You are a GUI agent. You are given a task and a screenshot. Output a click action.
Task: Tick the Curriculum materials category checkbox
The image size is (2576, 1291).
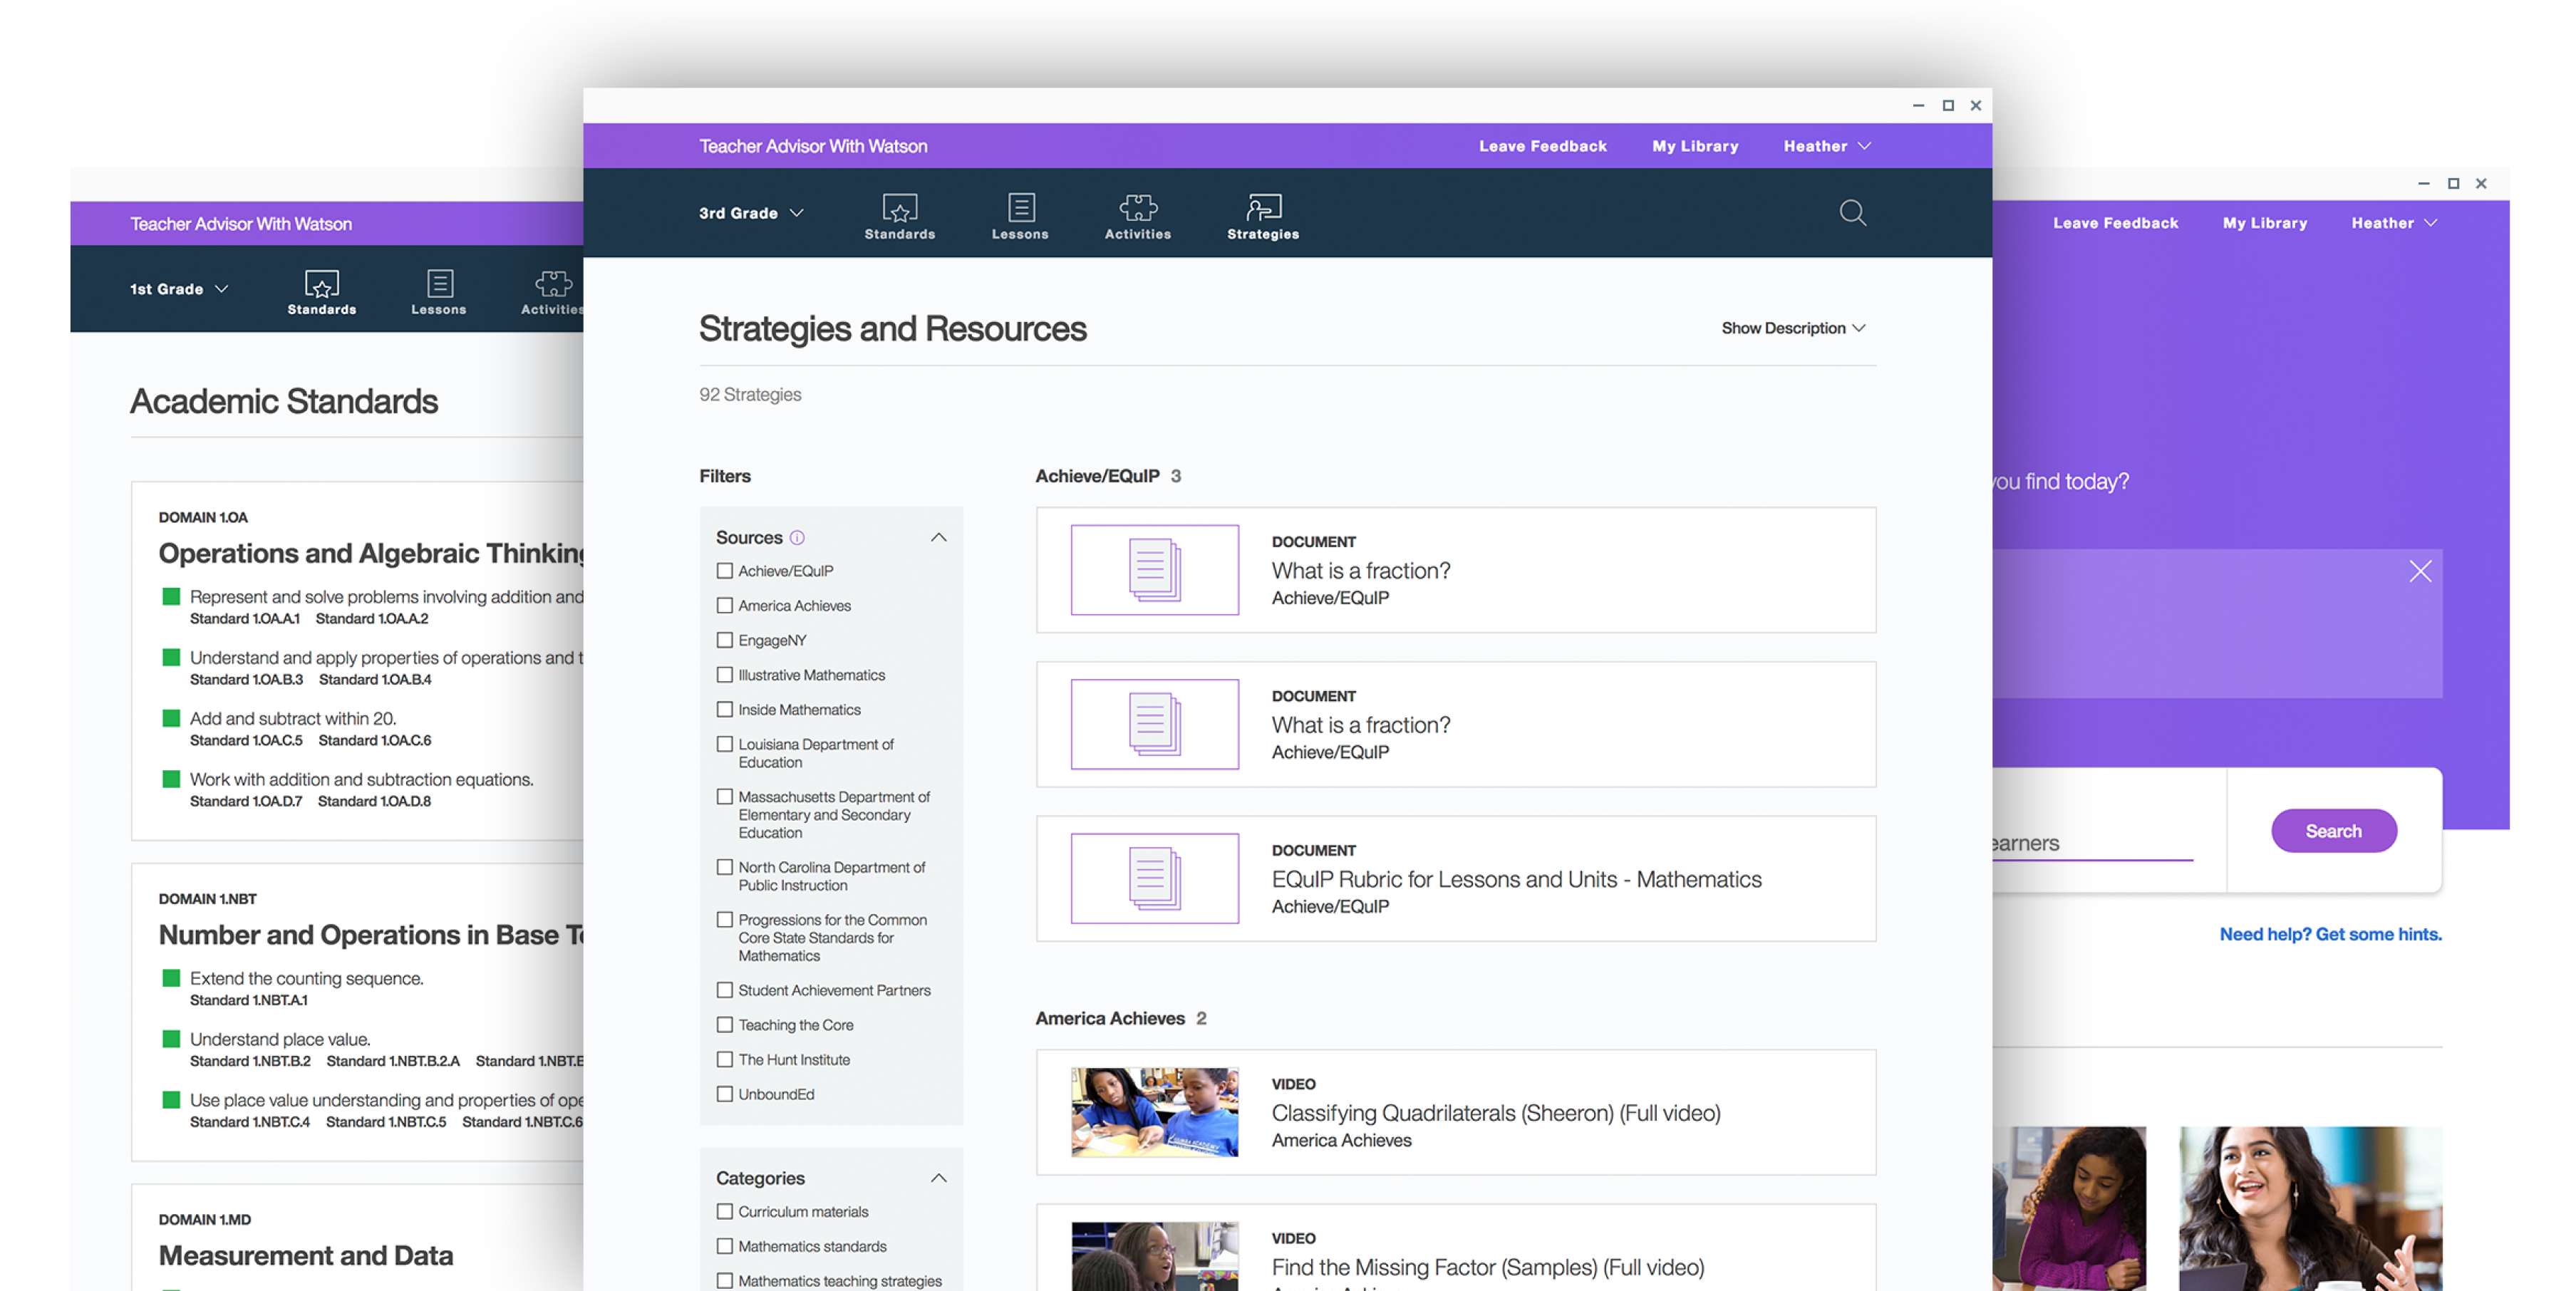tap(725, 1211)
